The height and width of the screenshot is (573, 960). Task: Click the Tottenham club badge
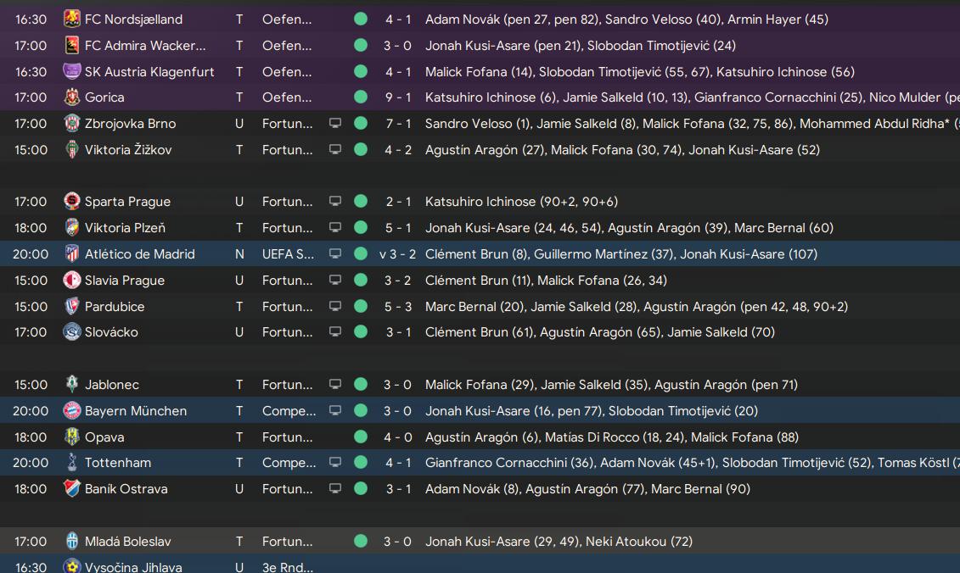[x=71, y=462]
